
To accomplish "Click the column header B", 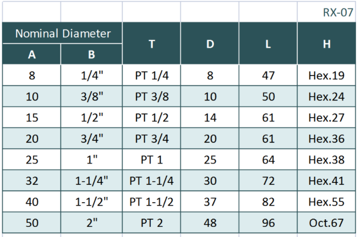I will [92, 54].
